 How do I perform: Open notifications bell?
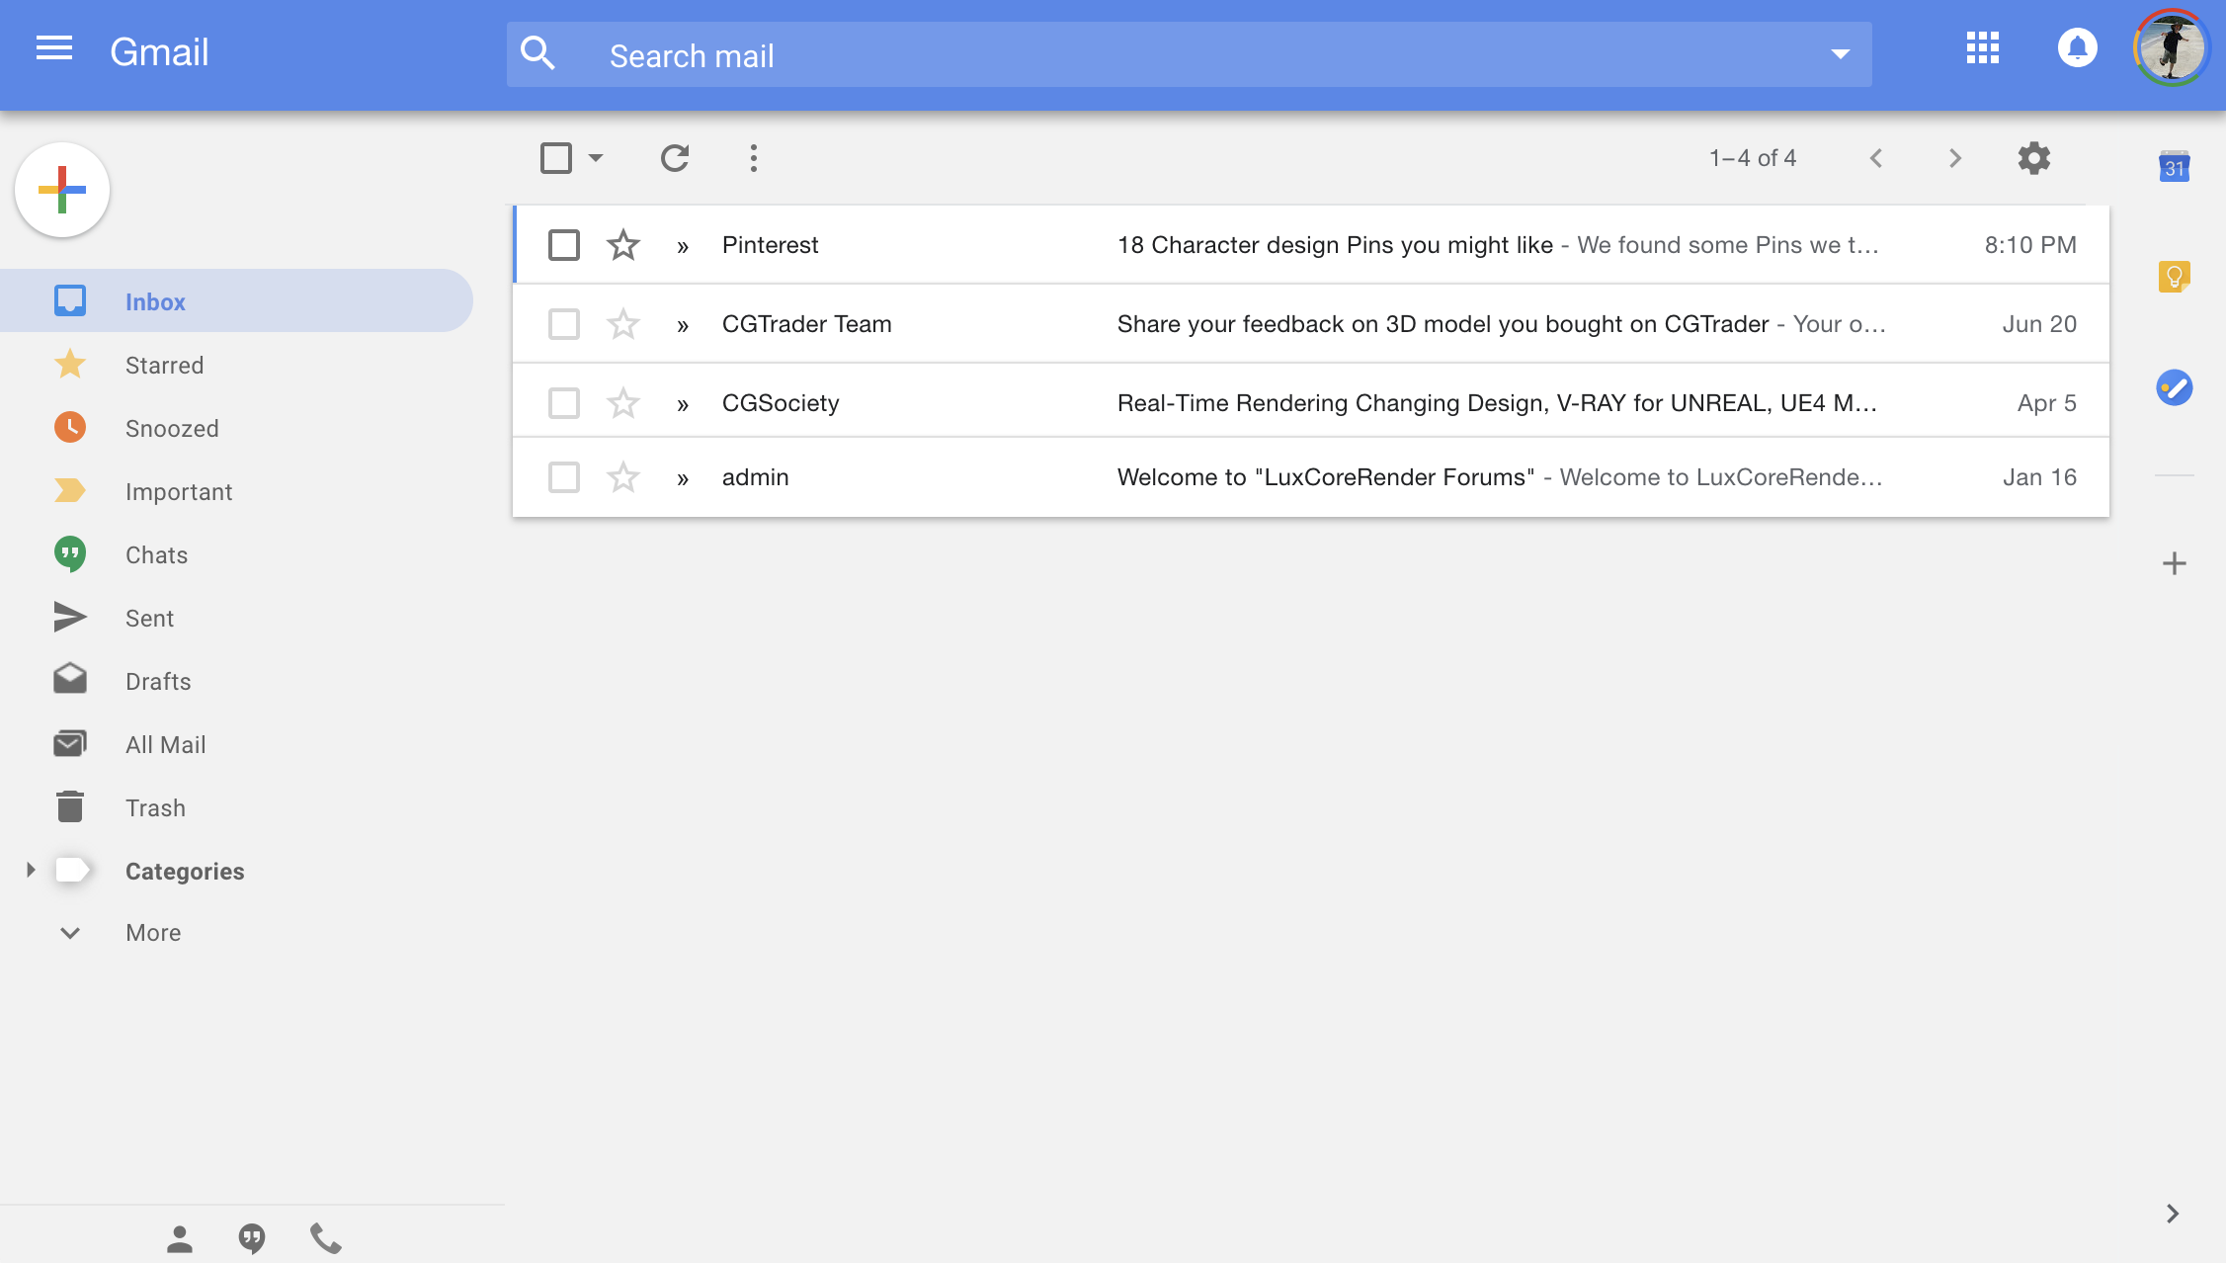[x=2077, y=47]
